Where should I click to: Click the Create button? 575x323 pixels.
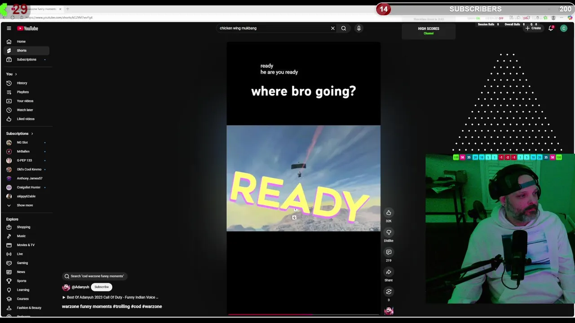(x=533, y=28)
